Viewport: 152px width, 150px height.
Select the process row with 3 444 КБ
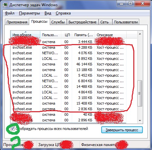68,42
